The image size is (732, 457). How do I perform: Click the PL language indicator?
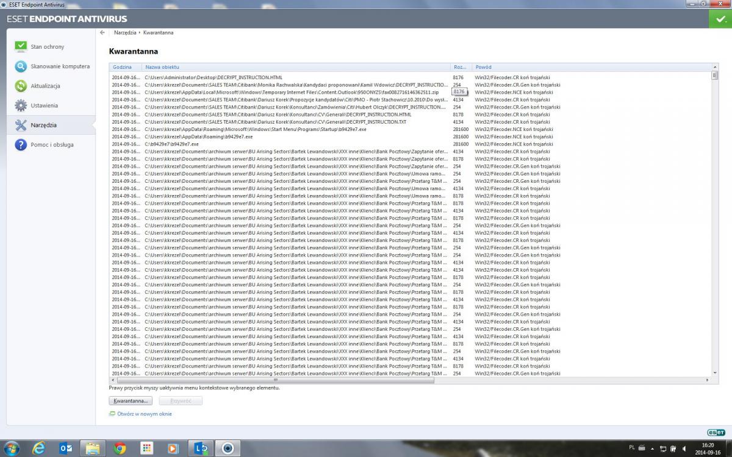(x=632, y=448)
